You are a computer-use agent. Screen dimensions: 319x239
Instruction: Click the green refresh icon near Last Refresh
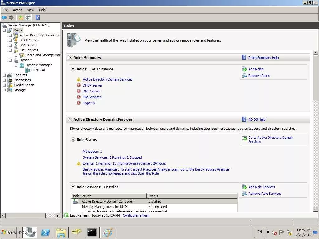click(66, 215)
